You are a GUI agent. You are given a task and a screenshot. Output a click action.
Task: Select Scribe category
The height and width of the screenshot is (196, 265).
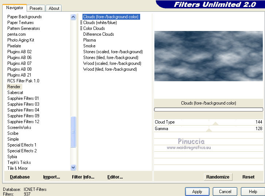[13, 133]
